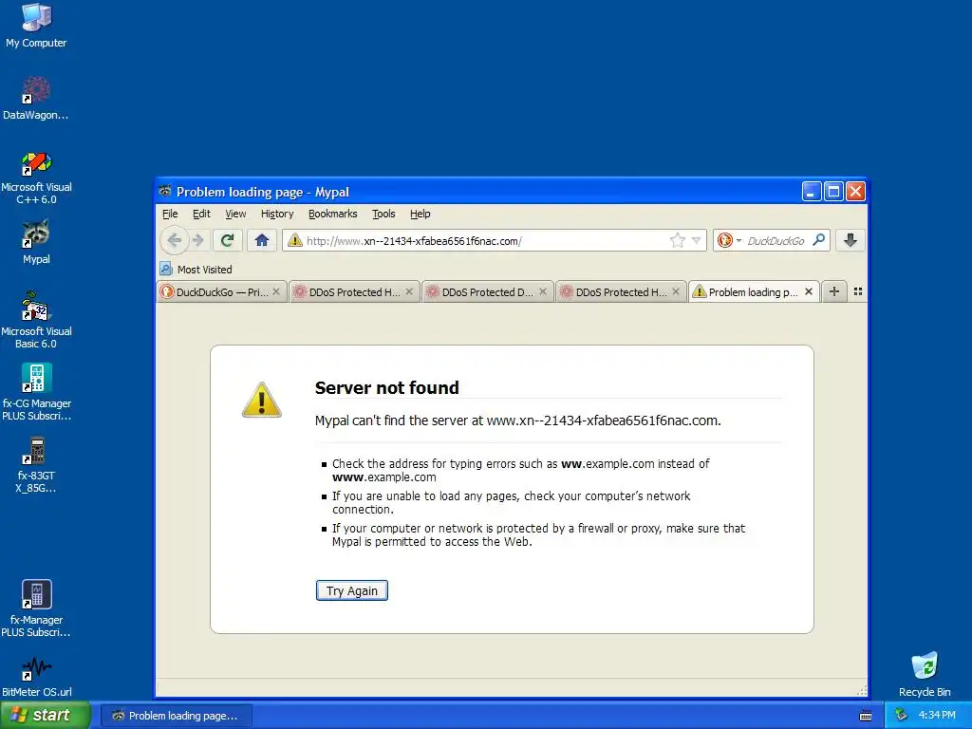Go to the Home page
This screenshot has height=729, width=972.
point(262,240)
